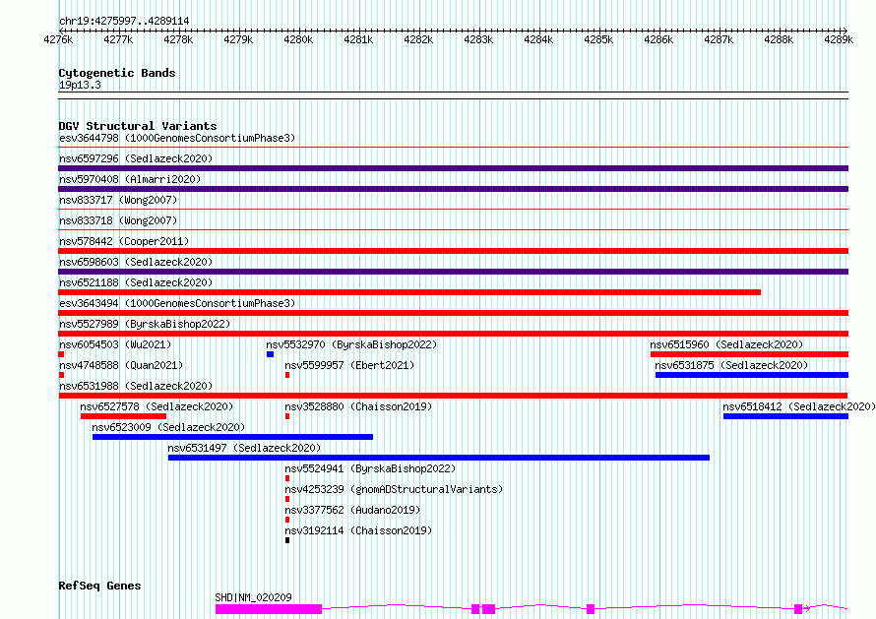Click the nsv6527578 red variant bar
This screenshot has width=876, height=619.
tap(123, 416)
